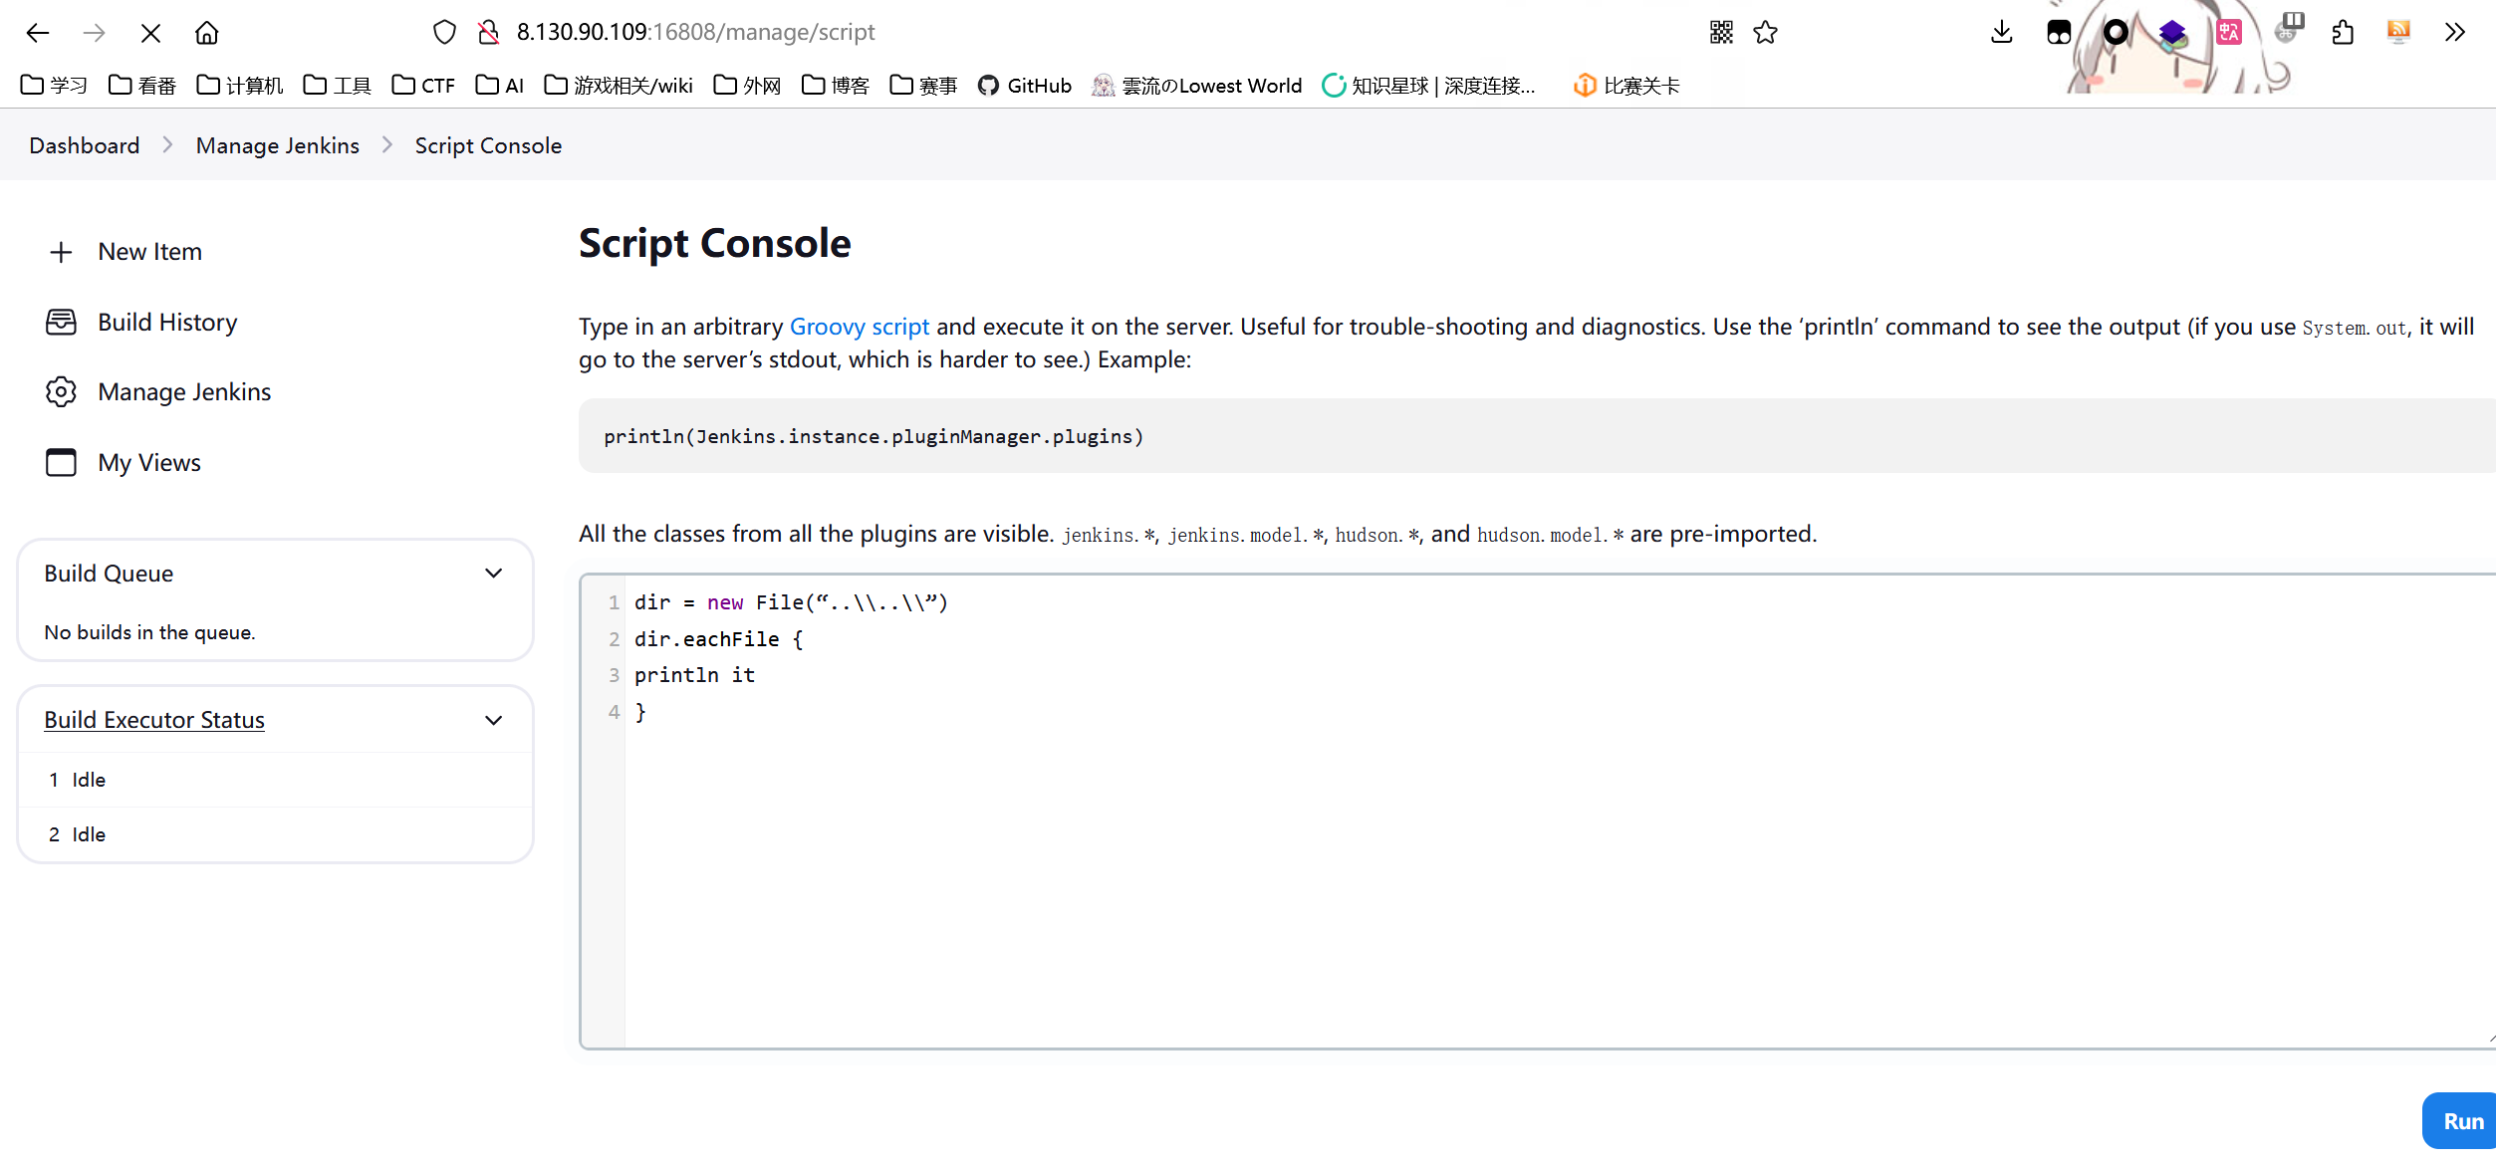This screenshot has width=2496, height=1166.
Task: Click the orange RSS feed icon
Action: click(x=2398, y=32)
